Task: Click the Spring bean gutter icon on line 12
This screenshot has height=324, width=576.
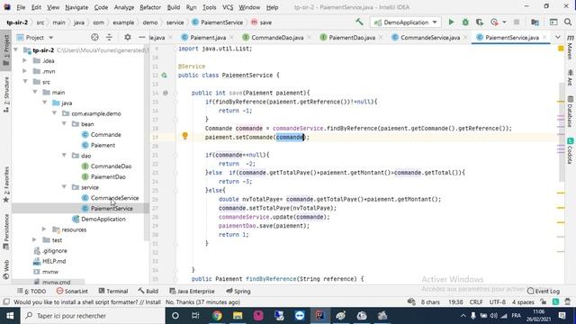Action: [x=164, y=76]
